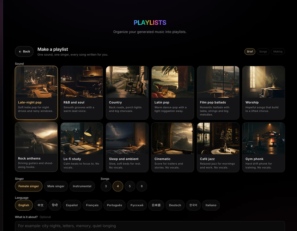Image resolution: width=297 pixels, height=231 pixels.
Task: Set song count to 5
Action: 130,186
